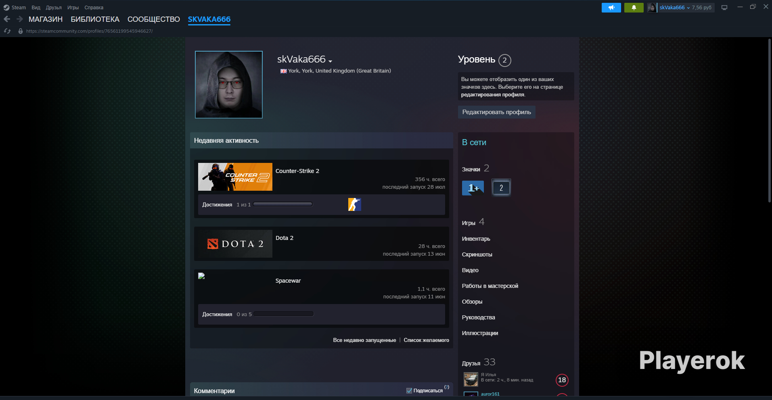Open the Руководства link

[x=479, y=317]
